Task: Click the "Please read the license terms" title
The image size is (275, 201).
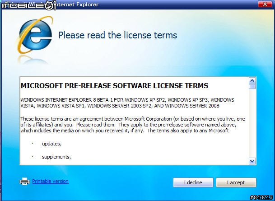Action: pos(118,35)
